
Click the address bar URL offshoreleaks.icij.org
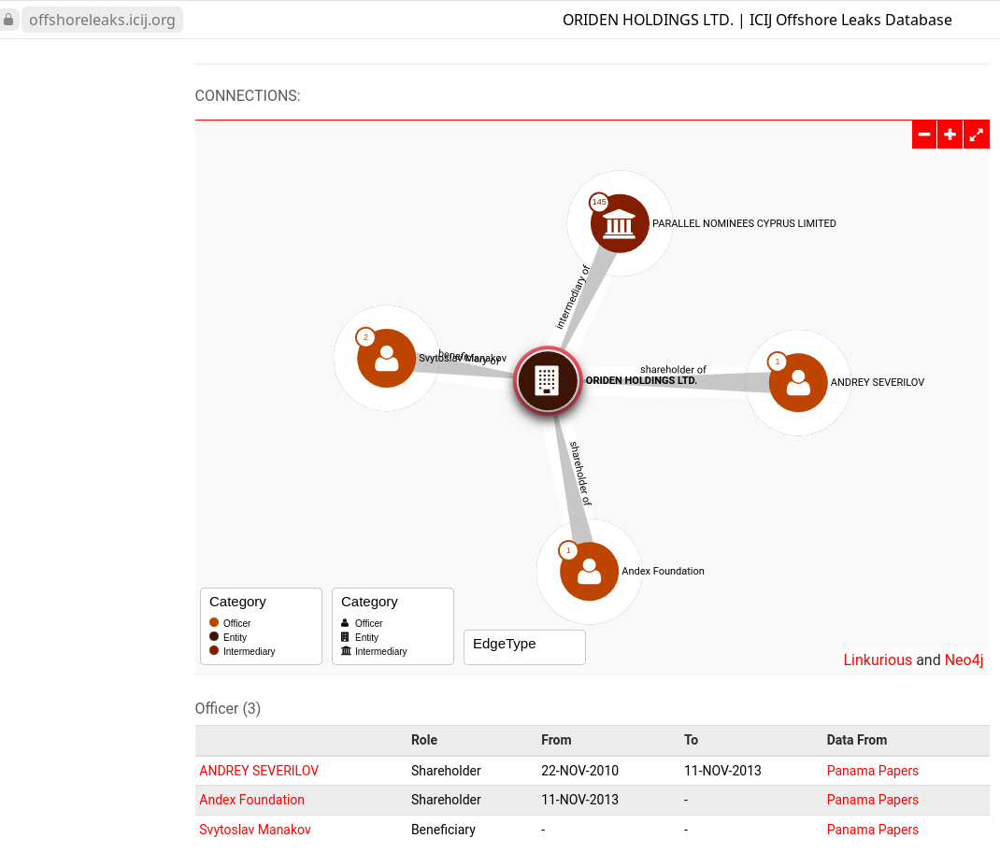[x=102, y=20]
